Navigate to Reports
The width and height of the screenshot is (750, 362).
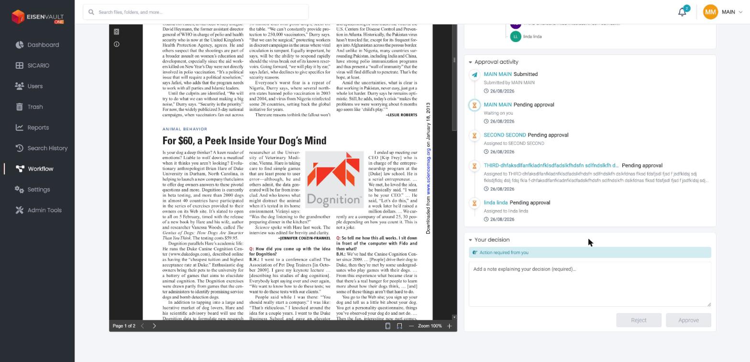pos(37,128)
